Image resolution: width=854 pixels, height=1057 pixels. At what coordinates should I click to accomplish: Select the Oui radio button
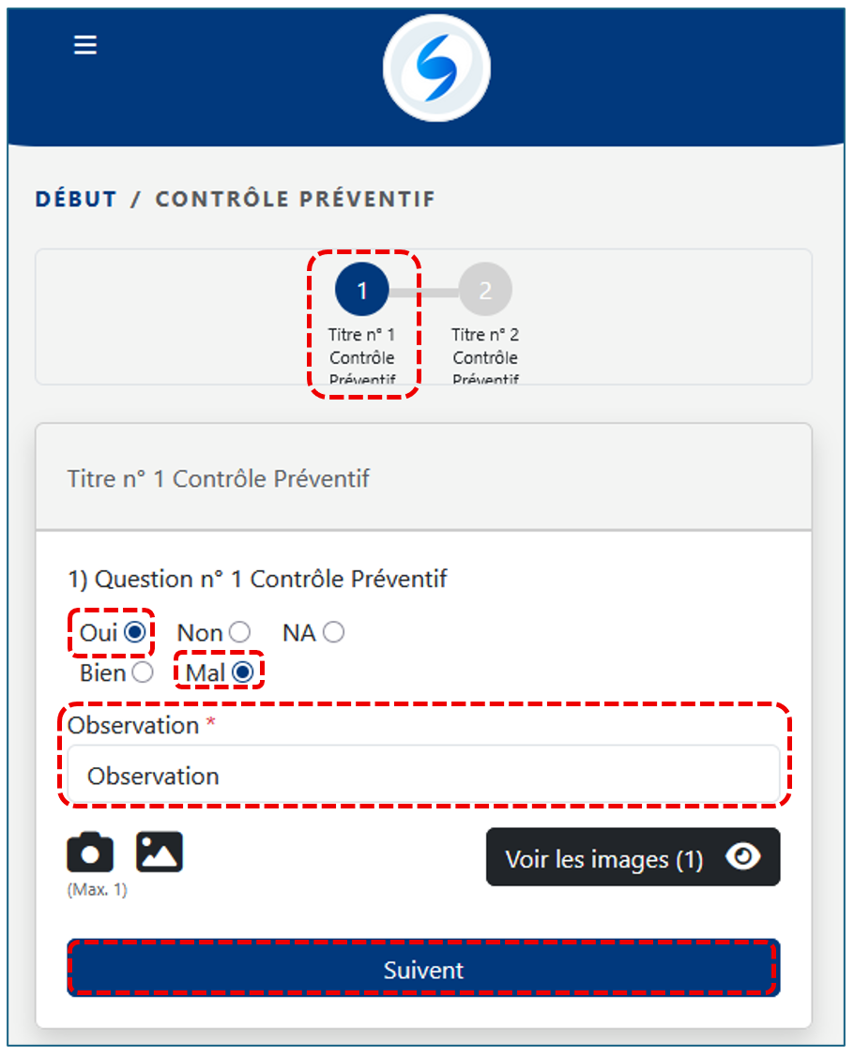pos(134,632)
